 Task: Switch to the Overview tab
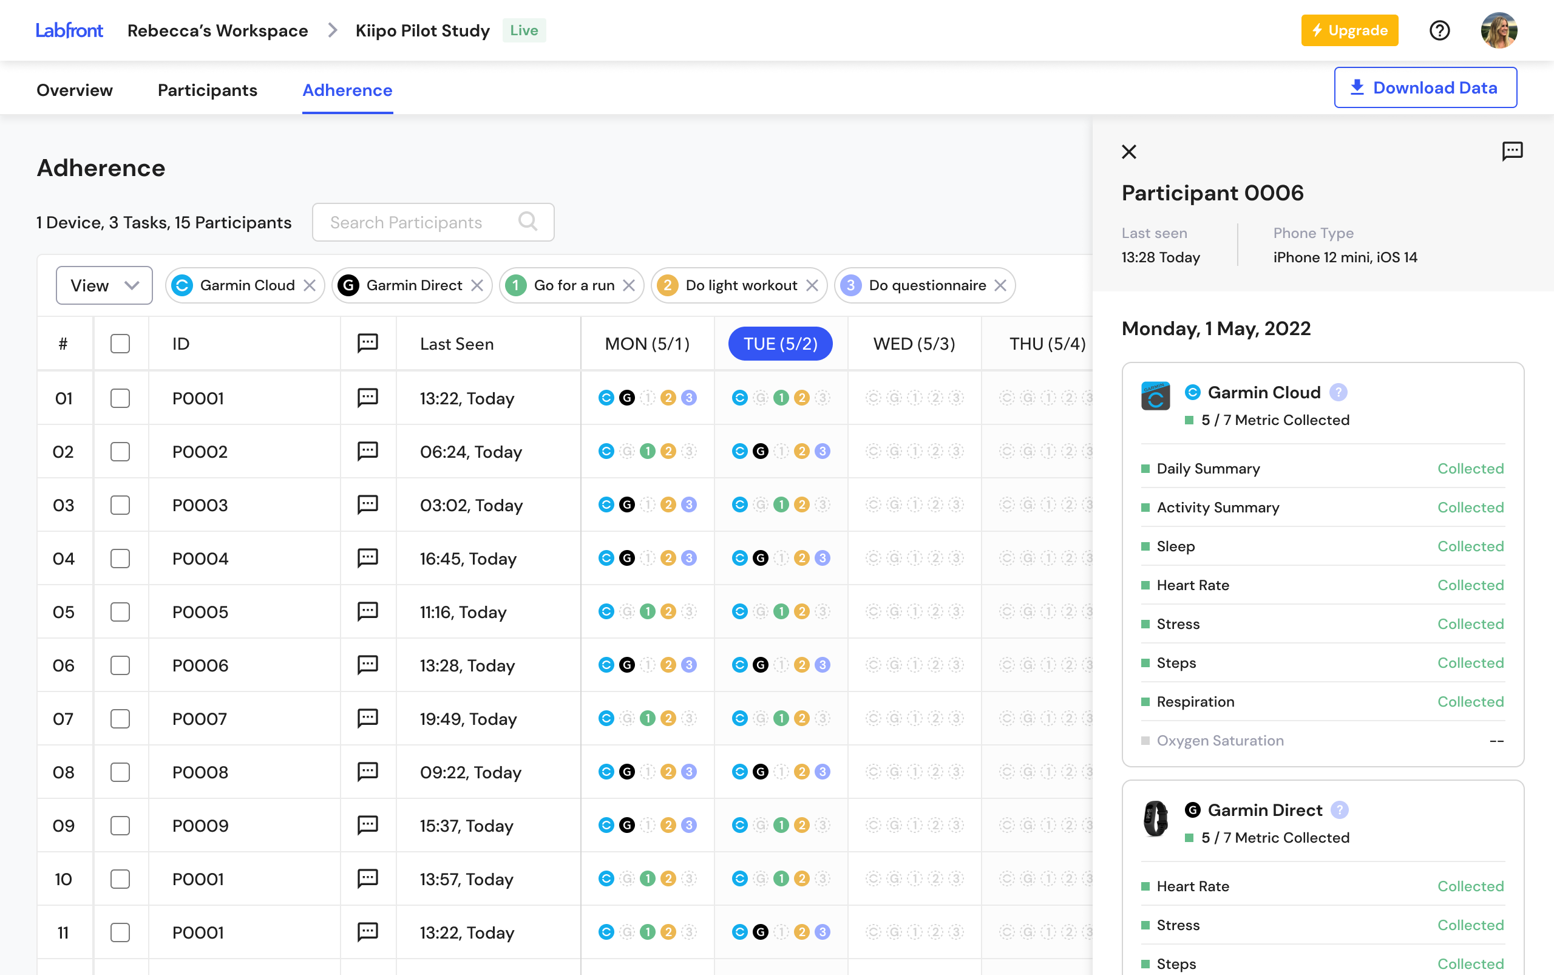74,90
